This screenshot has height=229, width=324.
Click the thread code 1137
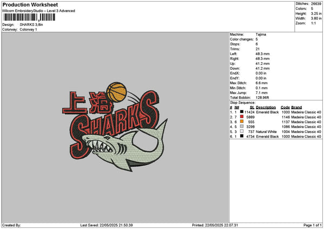(x=286, y=122)
